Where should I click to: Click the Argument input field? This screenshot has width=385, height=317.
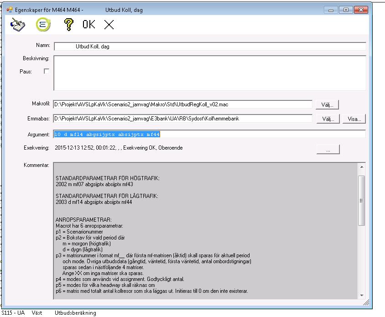[x=209, y=134]
